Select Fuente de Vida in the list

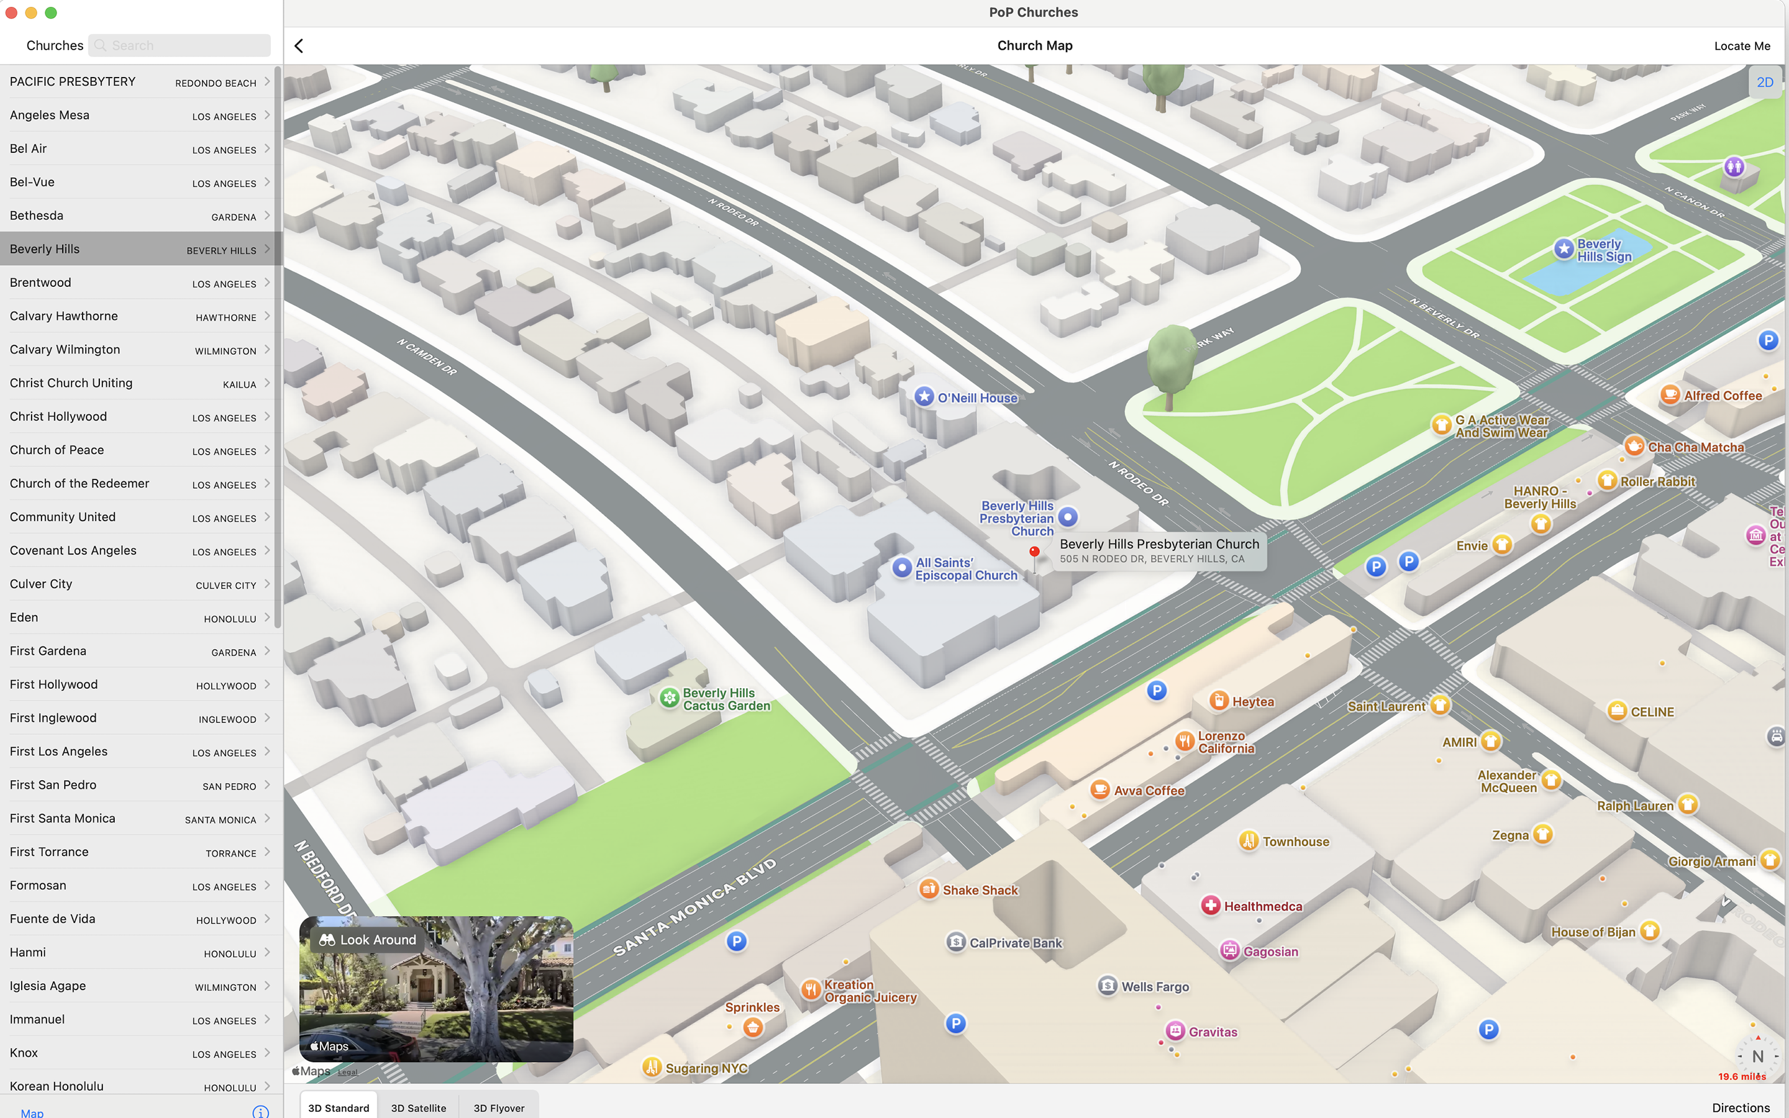(x=140, y=919)
